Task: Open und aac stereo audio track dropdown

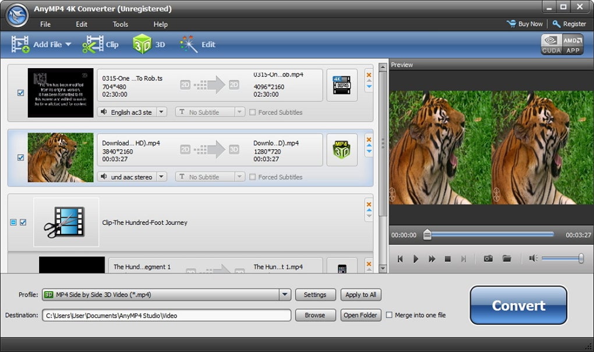Action: tap(162, 177)
